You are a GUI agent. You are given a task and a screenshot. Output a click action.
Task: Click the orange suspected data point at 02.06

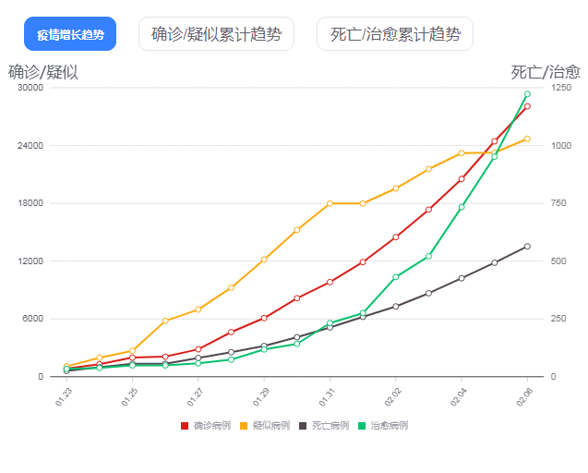527,139
